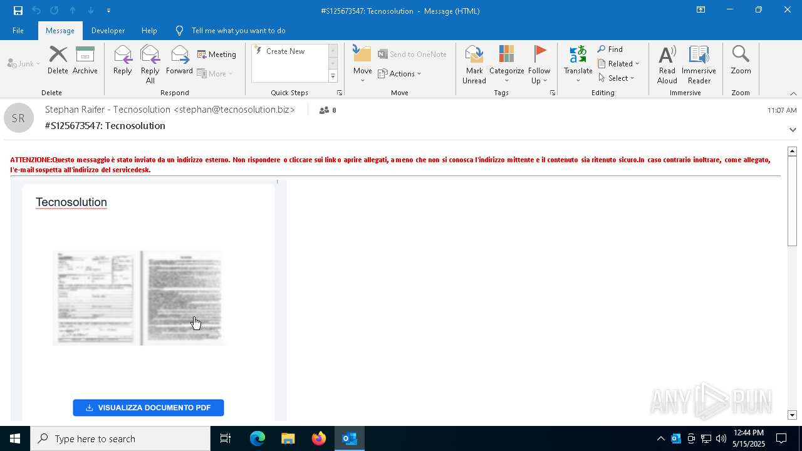
Task: Open the notification center
Action: tap(781, 438)
